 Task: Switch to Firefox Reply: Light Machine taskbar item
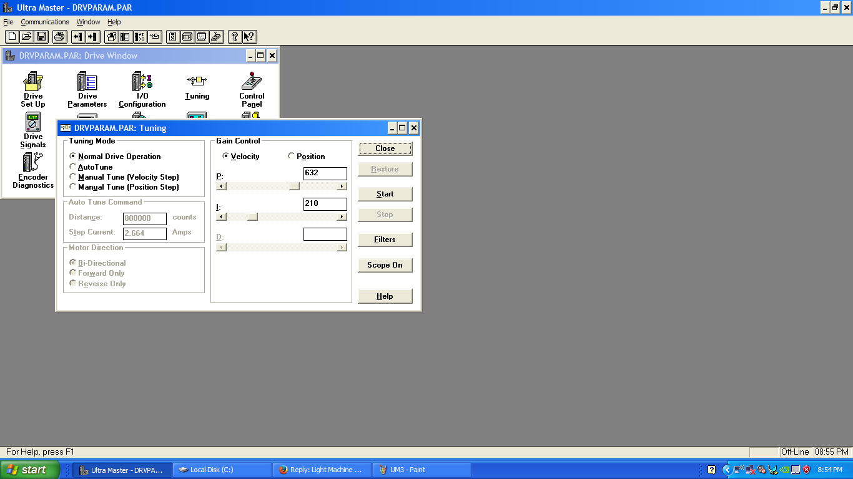click(x=322, y=470)
